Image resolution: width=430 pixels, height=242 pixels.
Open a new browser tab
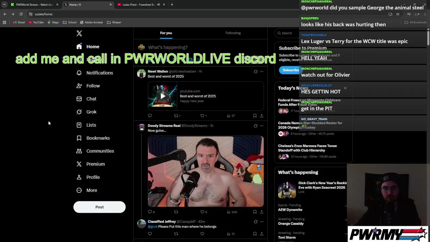(x=172, y=5)
